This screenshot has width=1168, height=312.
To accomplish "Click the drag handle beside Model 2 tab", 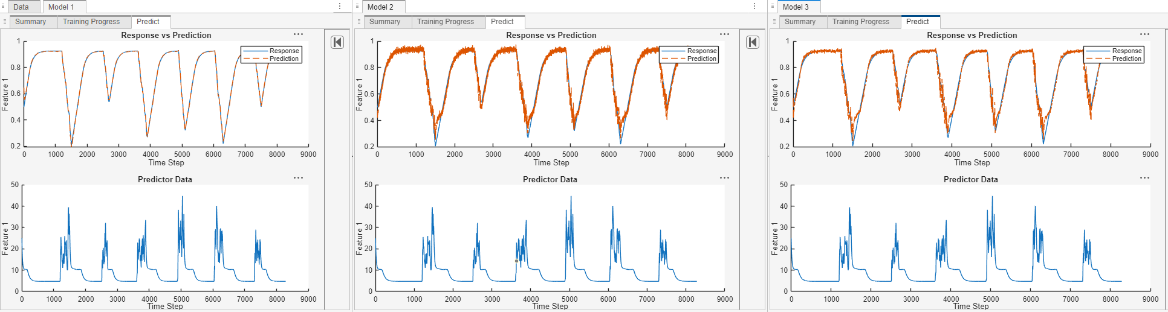I will 358,7.
